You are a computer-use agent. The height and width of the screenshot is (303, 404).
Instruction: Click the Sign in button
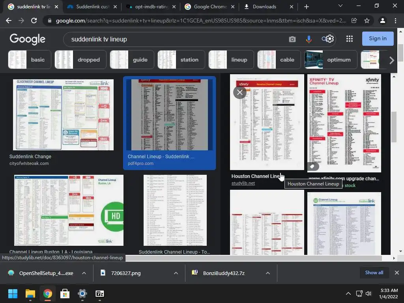pyautogui.click(x=378, y=39)
